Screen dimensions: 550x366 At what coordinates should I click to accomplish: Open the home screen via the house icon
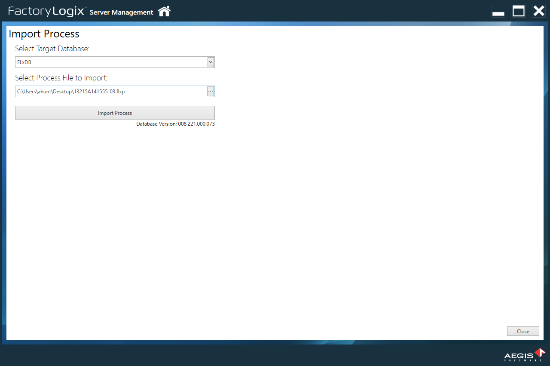(164, 12)
